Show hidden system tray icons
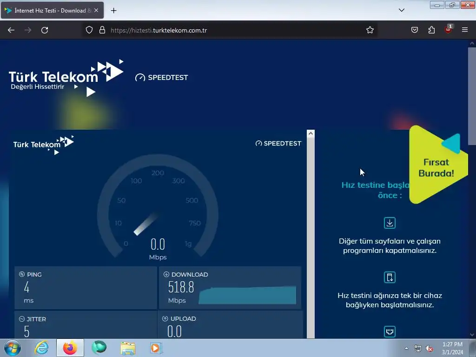Image resolution: width=476 pixels, height=357 pixels. coord(406,348)
